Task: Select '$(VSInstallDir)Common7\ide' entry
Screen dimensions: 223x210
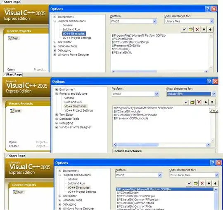Action: [x=134, y=206]
